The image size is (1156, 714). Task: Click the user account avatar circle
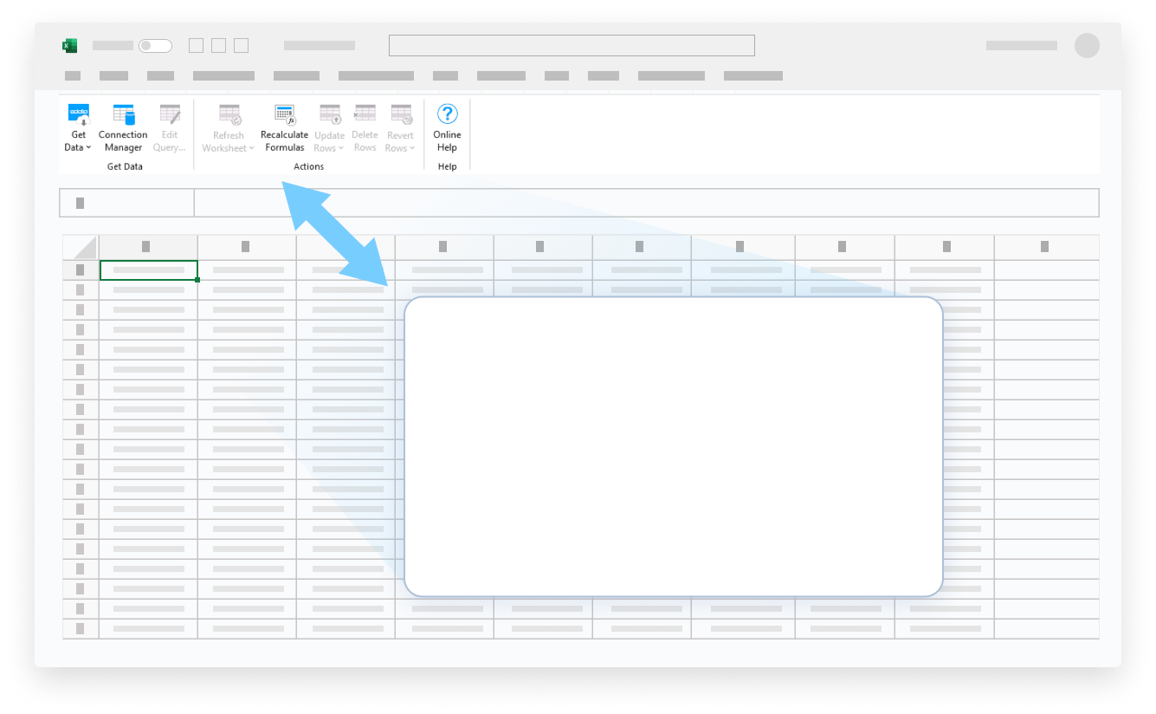click(x=1087, y=46)
